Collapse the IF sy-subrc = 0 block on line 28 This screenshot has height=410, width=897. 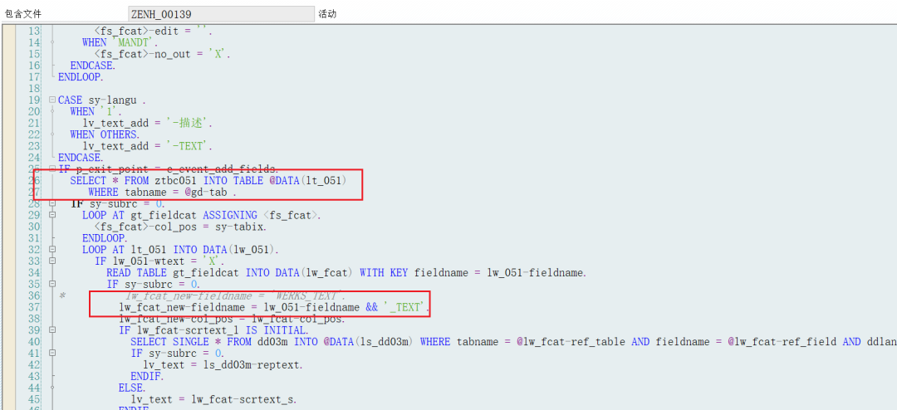coord(52,203)
